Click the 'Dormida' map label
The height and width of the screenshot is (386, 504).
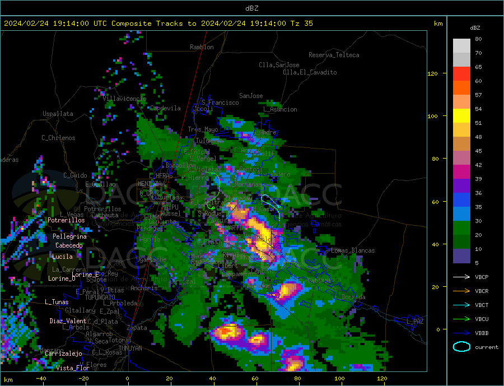click(353, 297)
